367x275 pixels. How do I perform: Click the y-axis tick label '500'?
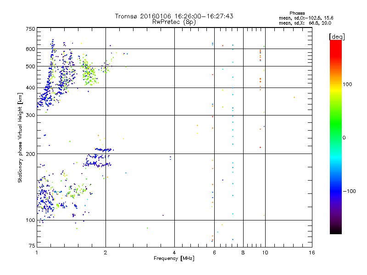coord(30,66)
